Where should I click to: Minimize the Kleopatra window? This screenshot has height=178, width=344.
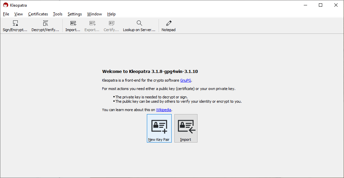click(x=305, y=5)
